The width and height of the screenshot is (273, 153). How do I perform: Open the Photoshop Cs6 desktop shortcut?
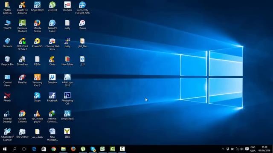67,99
